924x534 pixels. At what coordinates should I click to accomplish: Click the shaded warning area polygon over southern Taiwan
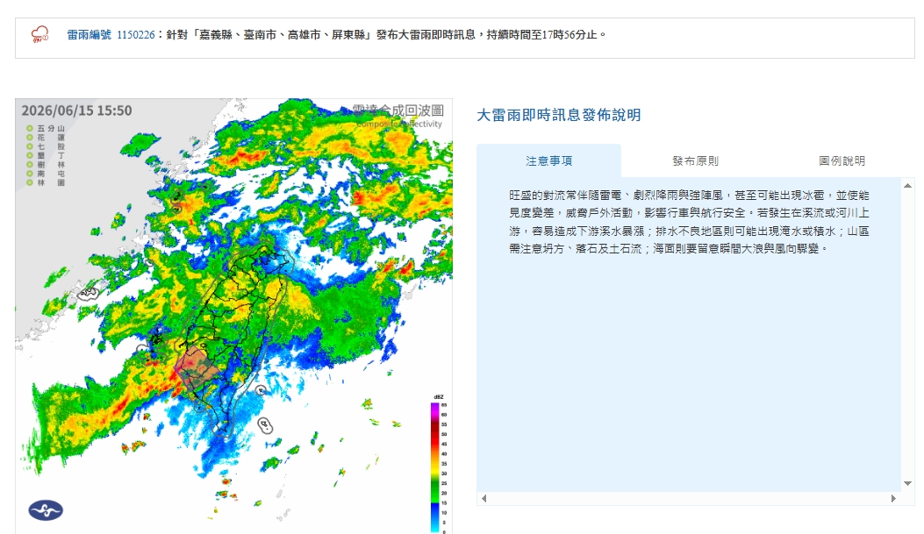coord(198,368)
